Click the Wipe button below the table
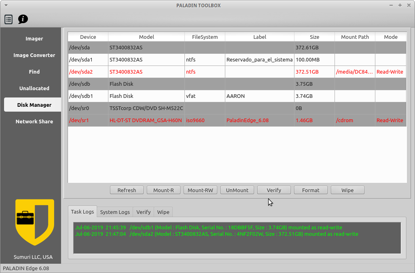The image size is (415, 273). (x=347, y=190)
